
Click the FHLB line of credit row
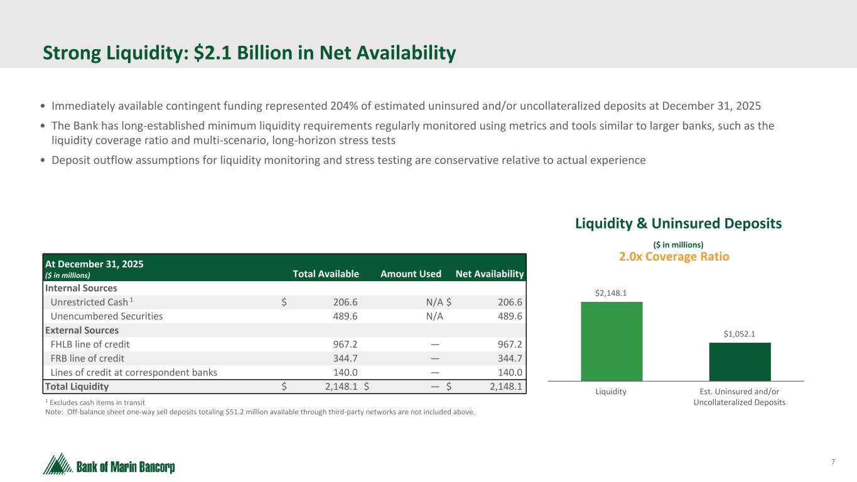click(x=284, y=345)
